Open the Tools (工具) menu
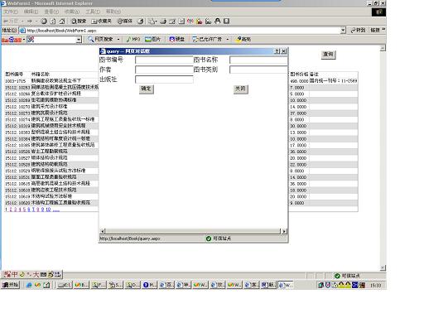424x318 pixels. 93,12
